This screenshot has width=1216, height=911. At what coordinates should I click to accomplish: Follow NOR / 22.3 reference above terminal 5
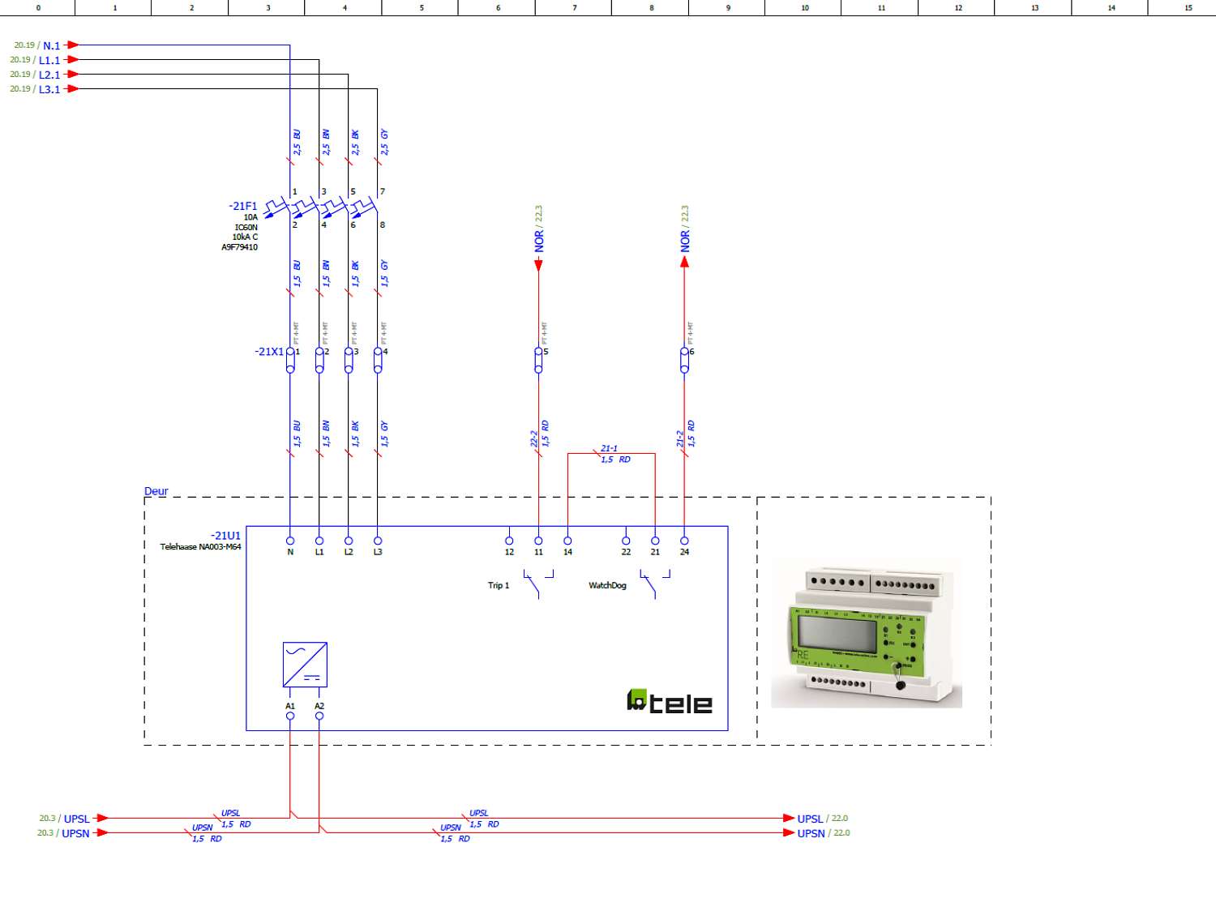[538, 229]
